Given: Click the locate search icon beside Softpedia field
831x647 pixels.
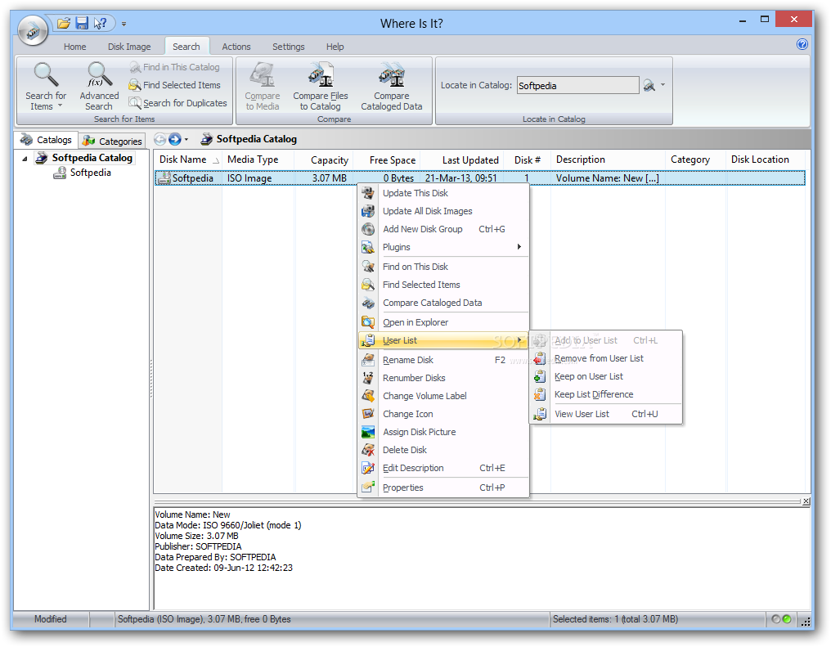Looking at the screenshot, I should coord(649,85).
